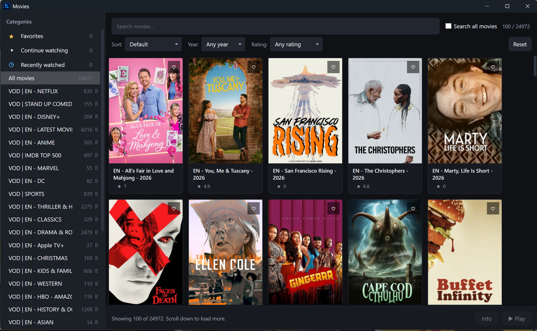The width and height of the screenshot is (537, 331).
Task: Click drag-handle dots on the ANIME category row
Action: click(x=96, y=142)
